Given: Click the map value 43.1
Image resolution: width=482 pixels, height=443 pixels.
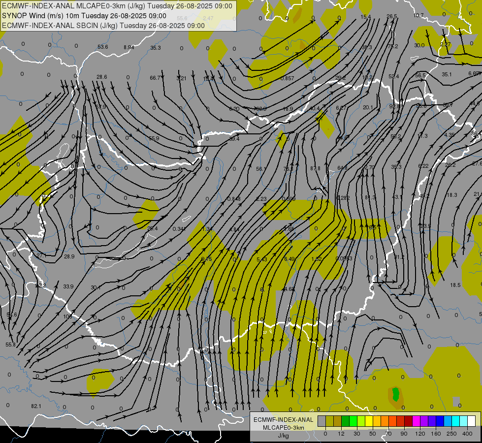Looking at the screenshot, I should point(397,197).
